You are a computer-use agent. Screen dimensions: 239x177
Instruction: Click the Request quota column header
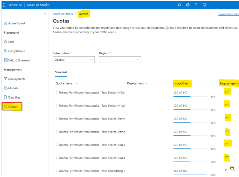[x=229, y=83]
